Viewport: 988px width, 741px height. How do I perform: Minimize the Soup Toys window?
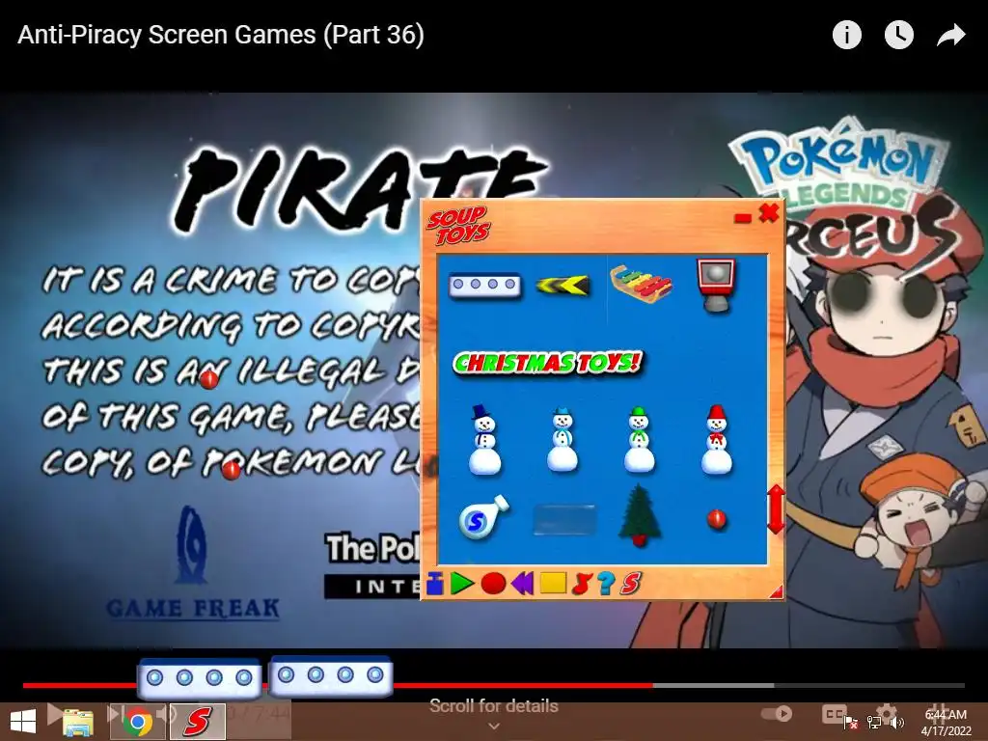point(743,218)
